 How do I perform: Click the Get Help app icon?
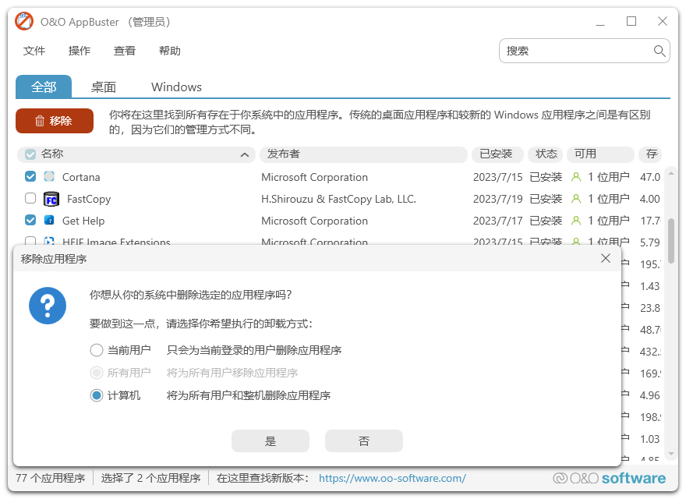tap(49, 220)
